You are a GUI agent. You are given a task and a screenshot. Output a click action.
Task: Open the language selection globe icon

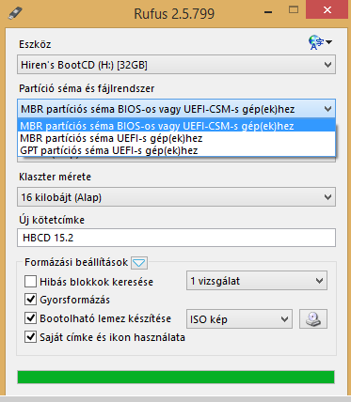[x=320, y=42]
